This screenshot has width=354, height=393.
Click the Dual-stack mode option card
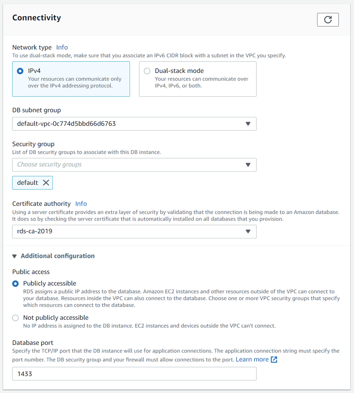pyautogui.click(x=198, y=79)
